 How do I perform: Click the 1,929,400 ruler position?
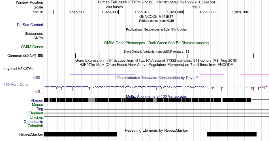142,12
